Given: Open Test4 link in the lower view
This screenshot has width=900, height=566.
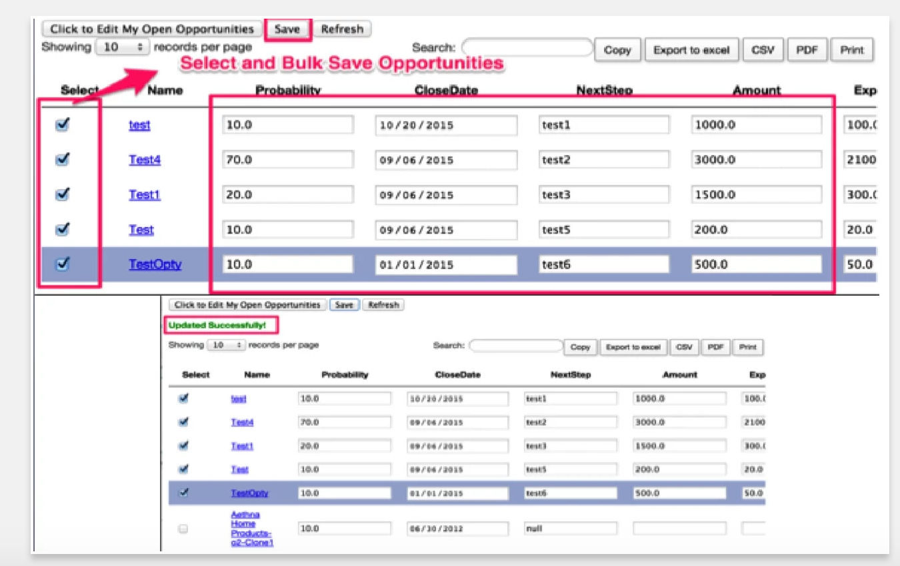Looking at the screenshot, I should (x=242, y=422).
